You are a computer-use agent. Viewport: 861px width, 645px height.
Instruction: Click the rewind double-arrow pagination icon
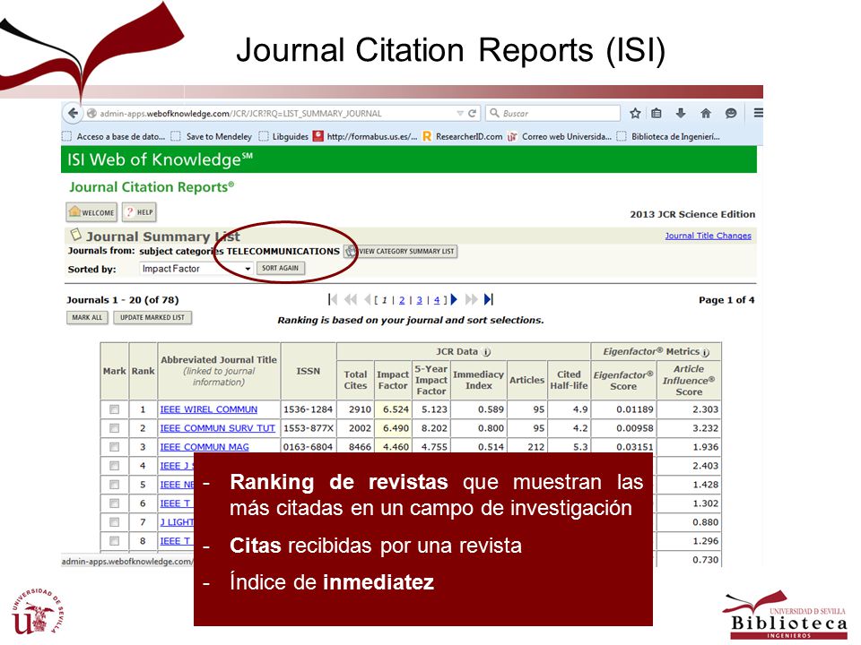coord(351,299)
